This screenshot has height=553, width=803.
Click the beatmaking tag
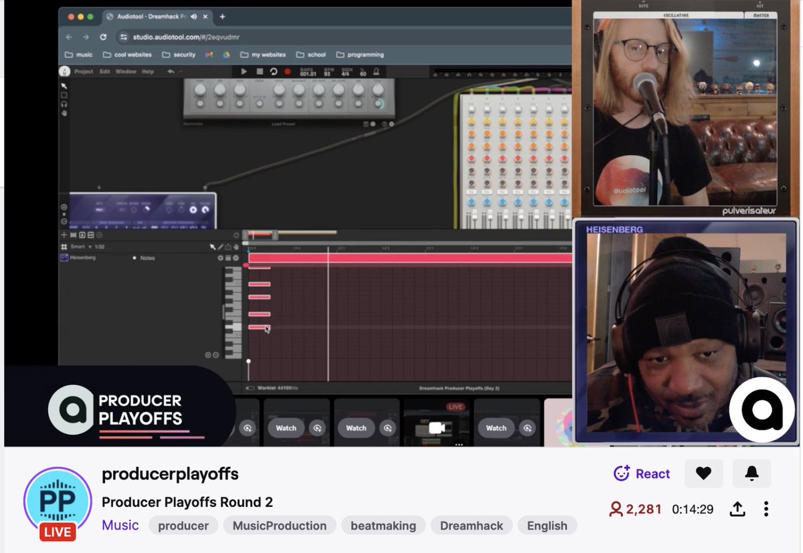[x=383, y=526]
